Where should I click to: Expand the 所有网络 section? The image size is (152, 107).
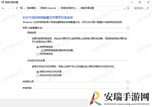pos(128,88)
